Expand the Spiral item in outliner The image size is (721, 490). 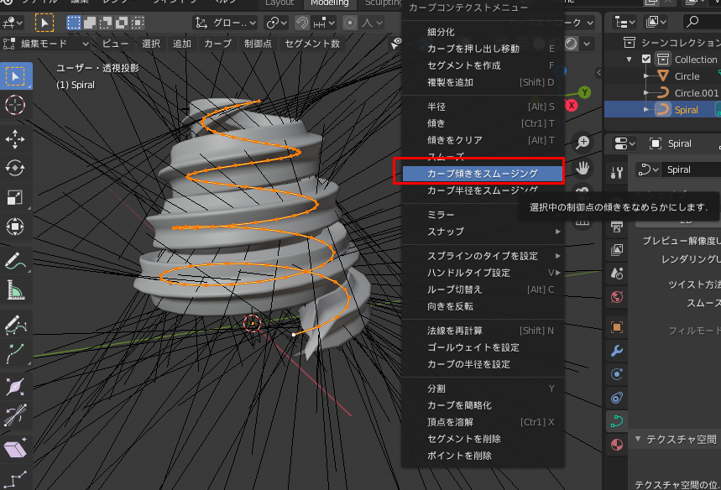coord(646,109)
